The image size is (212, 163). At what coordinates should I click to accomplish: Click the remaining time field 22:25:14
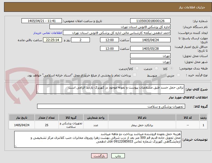pos(52,40)
